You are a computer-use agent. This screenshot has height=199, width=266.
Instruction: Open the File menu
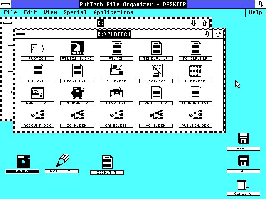[x=10, y=12]
